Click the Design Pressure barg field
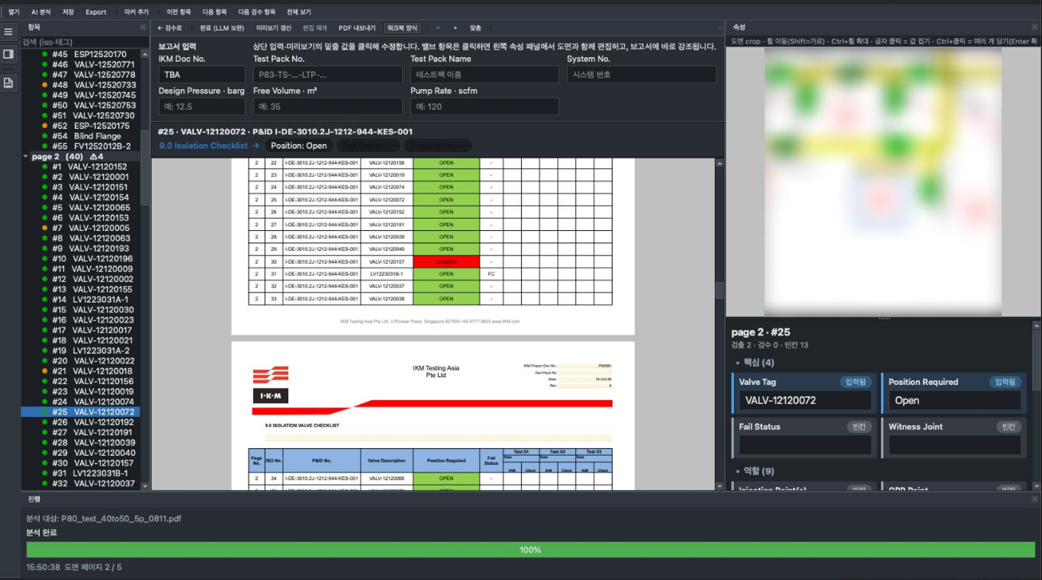The height and width of the screenshot is (580, 1042). pyautogui.click(x=202, y=107)
